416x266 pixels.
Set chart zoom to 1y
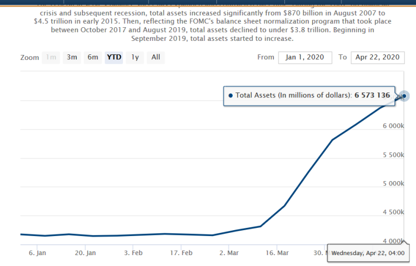tap(135, 57)
